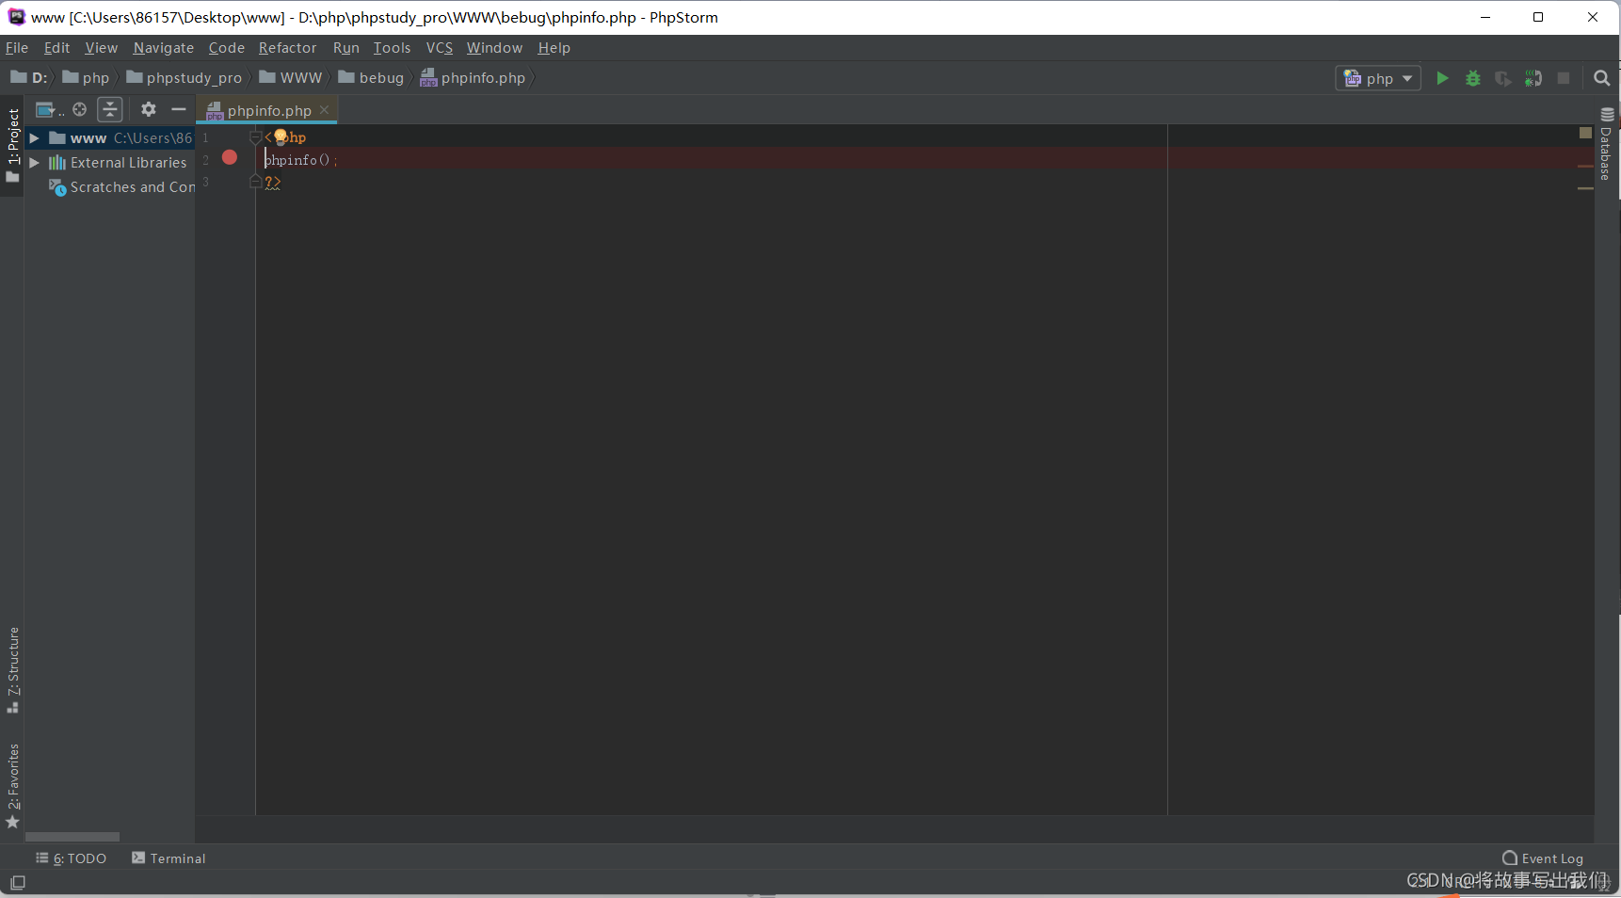Viewport: 1621px width, 898px height.
Task: Click the Project panel horizontal scrollbar
Action: [72, 837]
